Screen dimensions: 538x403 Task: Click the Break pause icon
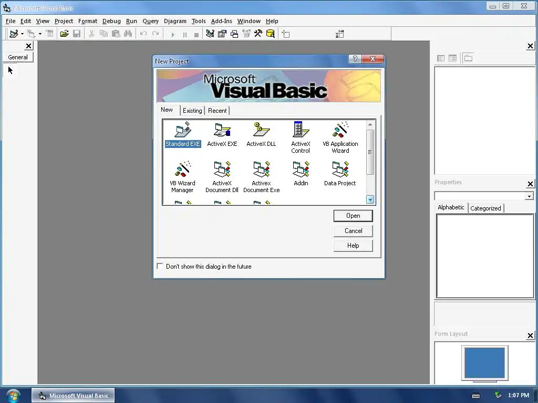click(x=184, y=34)
